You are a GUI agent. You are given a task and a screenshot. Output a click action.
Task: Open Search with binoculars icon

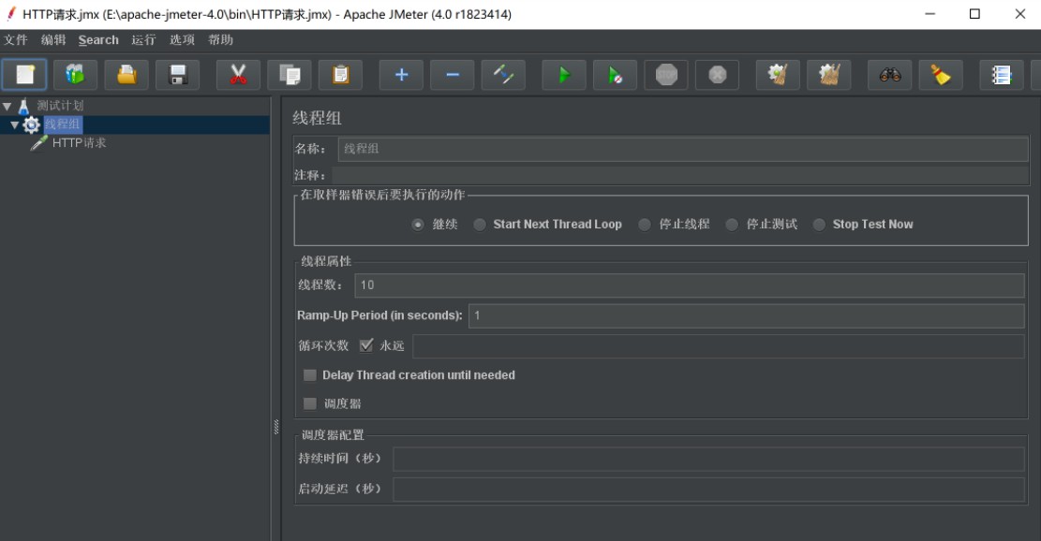pyautogui.click(x=889, y=74)
